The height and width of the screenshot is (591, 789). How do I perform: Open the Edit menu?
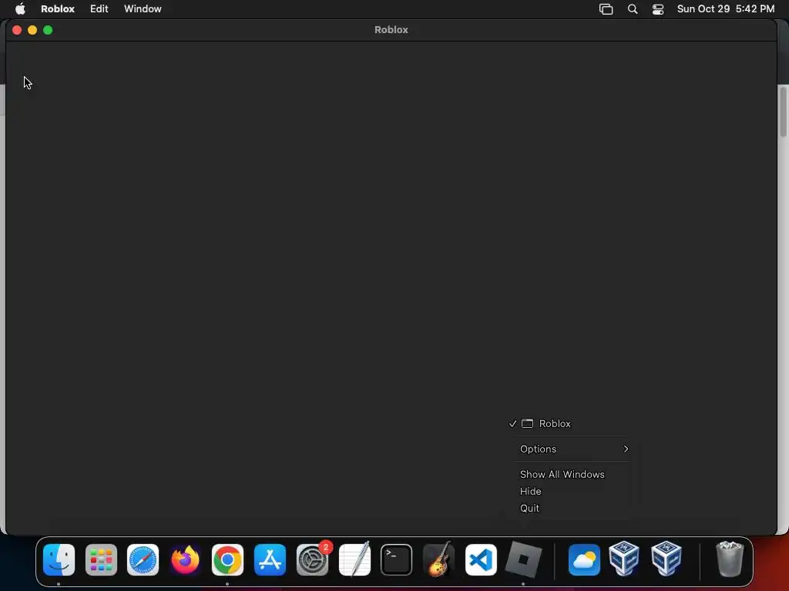pos(99,9)
